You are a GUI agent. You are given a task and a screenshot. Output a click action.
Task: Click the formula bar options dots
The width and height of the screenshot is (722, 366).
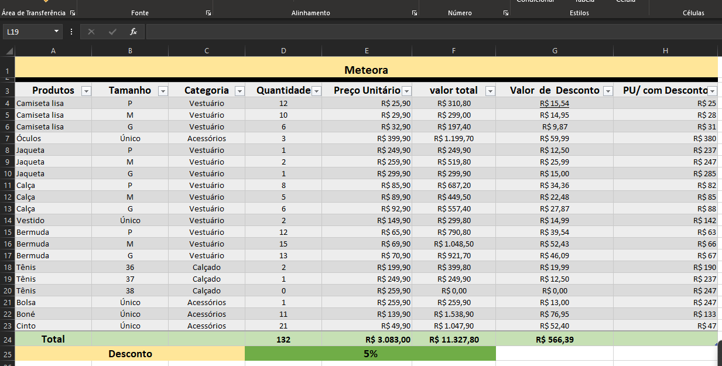[71, 32]
